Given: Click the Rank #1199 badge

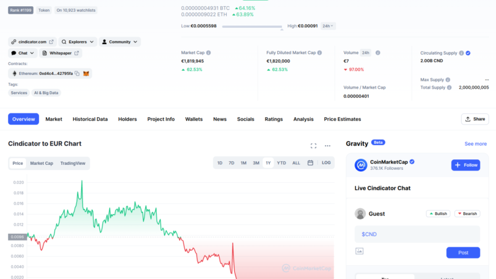Looking at the screenshot, I should point(20,10).
